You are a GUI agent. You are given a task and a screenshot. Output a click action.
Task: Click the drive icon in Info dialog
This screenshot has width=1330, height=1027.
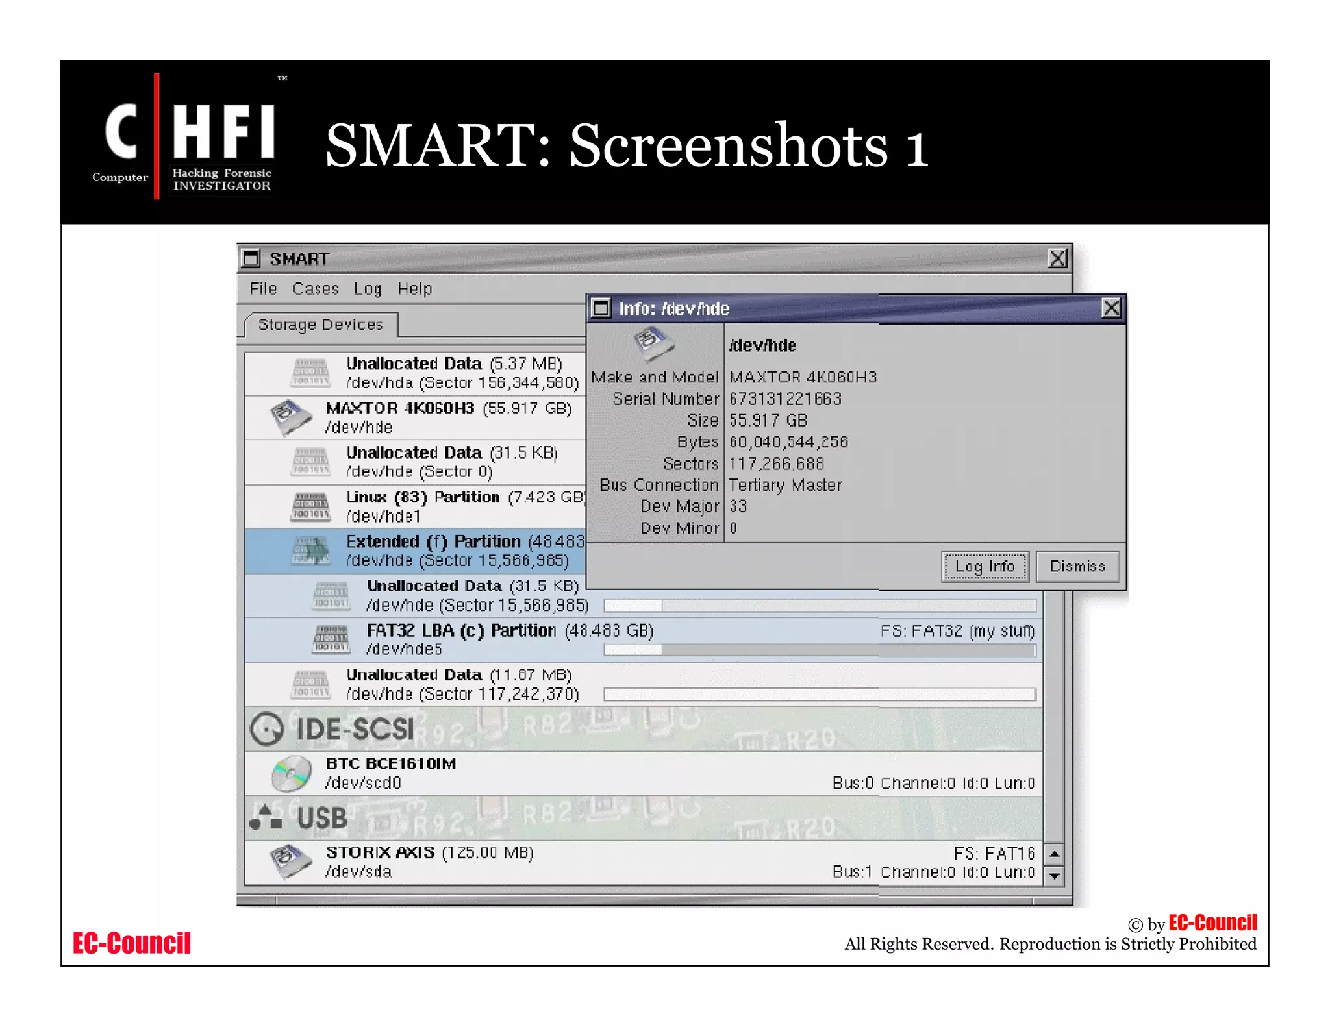click(654, 344)
